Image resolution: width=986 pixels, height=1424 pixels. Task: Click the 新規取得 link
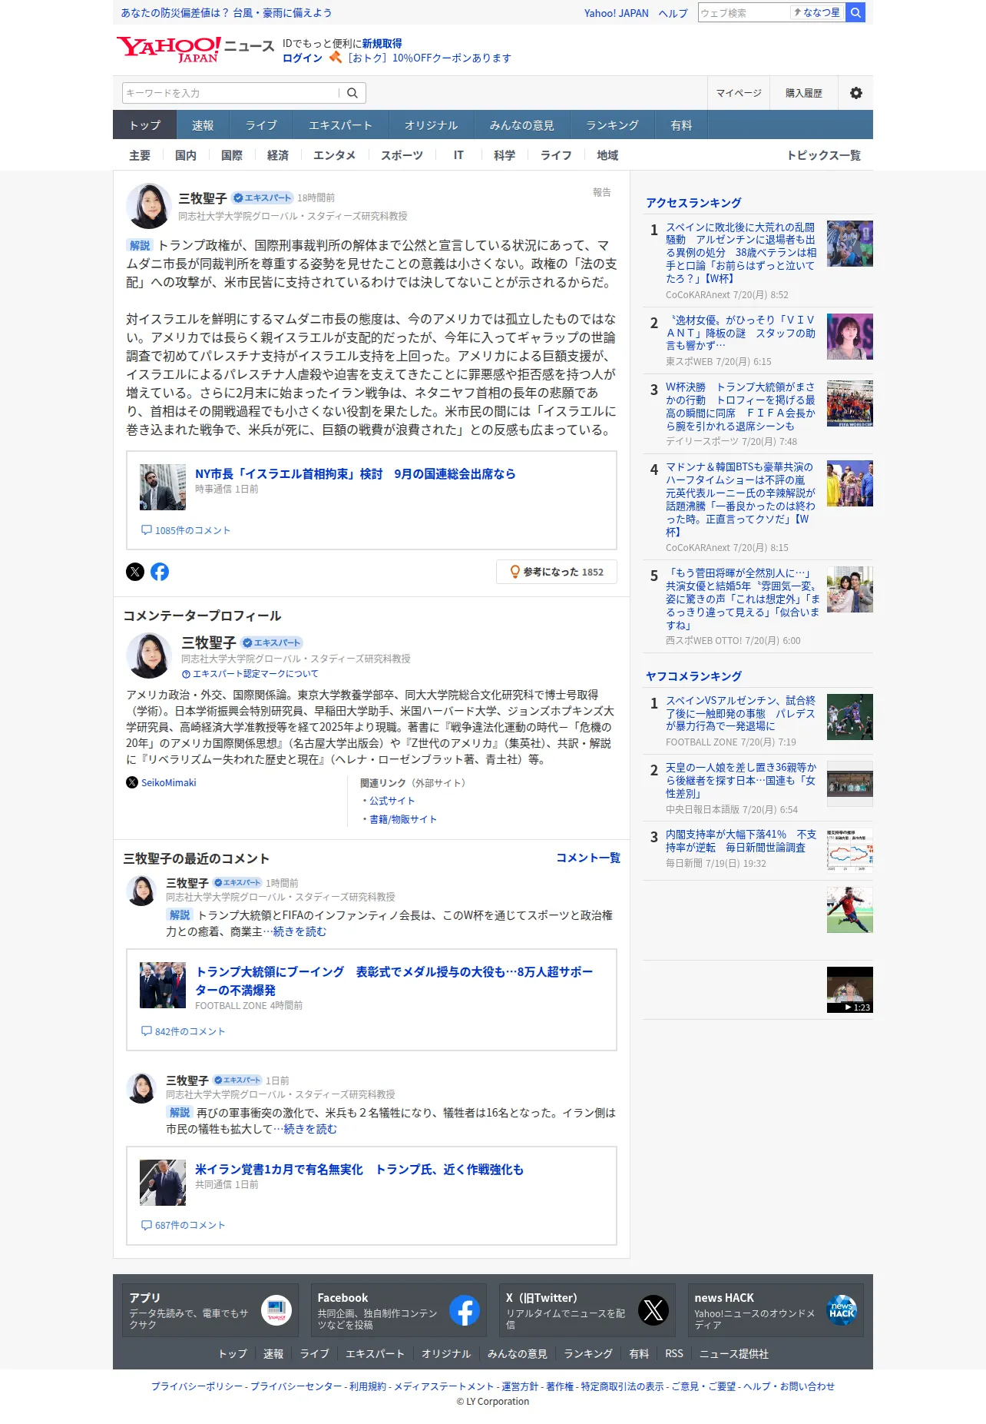coord(382,44)
